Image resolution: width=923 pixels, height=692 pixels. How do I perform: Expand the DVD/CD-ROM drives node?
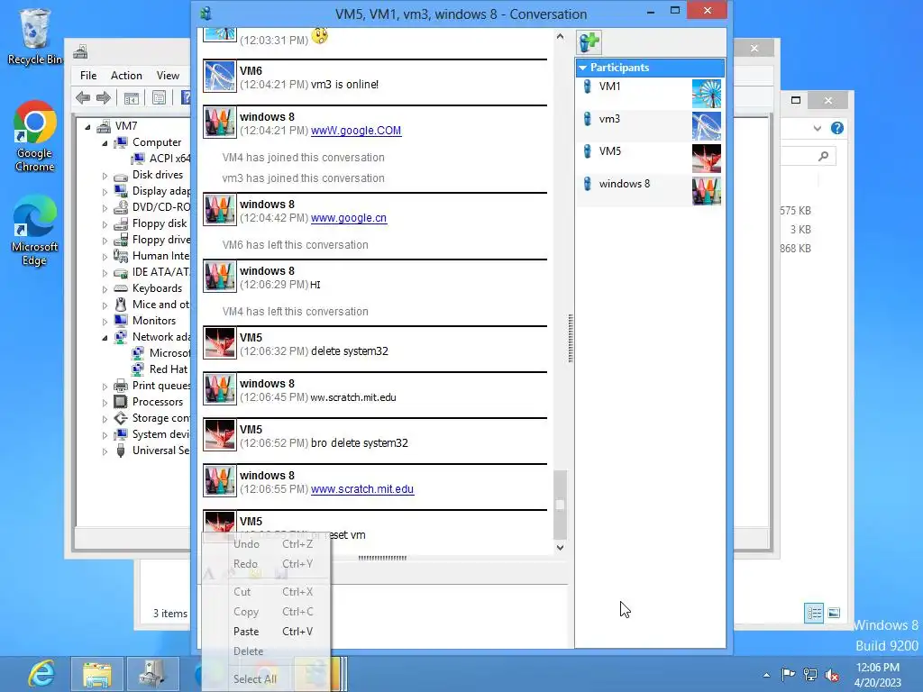[x=105, y=208]
